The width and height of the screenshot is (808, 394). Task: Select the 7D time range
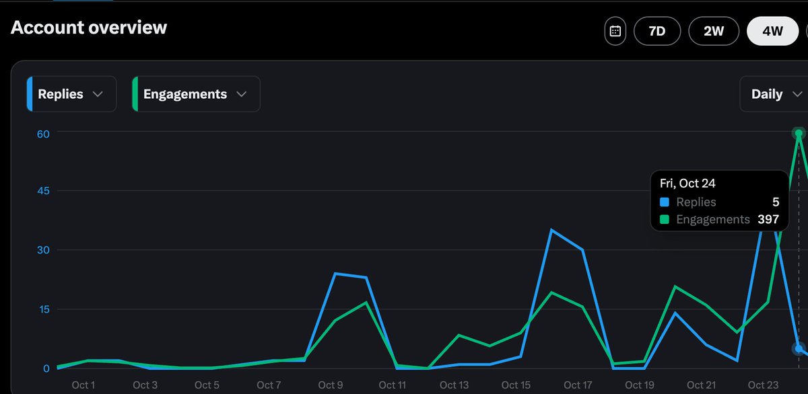(x=657, y=30)
